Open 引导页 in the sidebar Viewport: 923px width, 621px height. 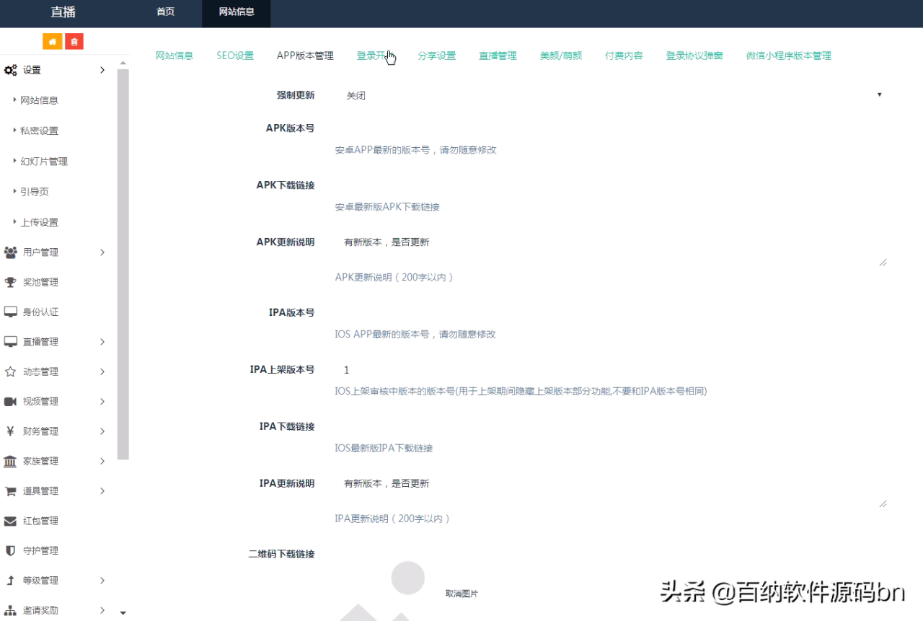pyautogui.click(x=35, y=192)
